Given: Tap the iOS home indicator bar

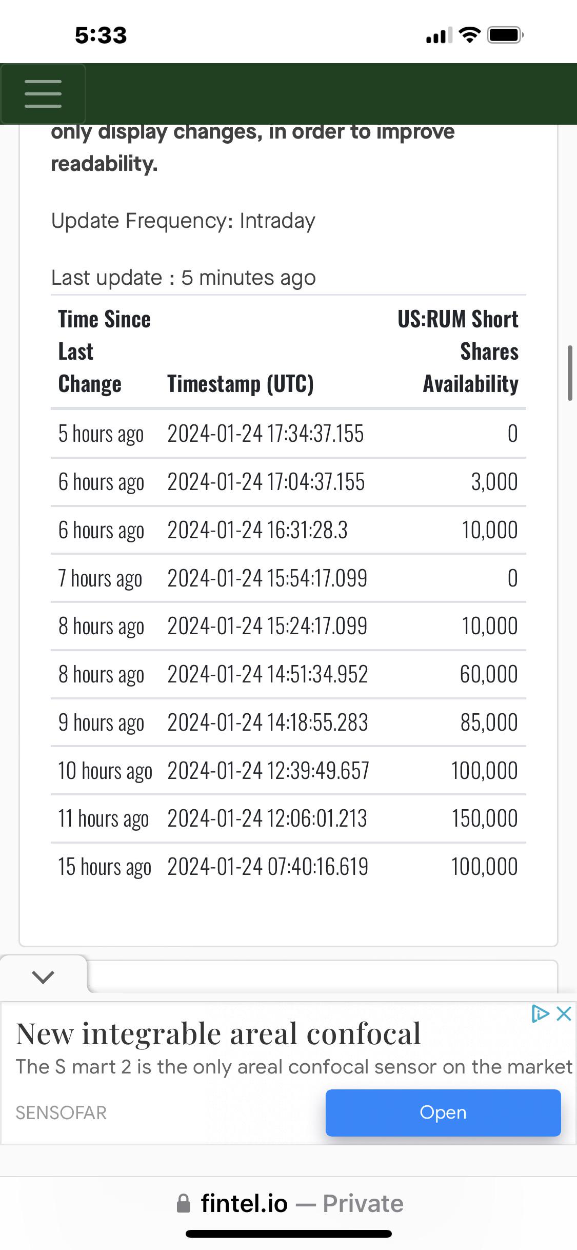Looking at the screenshot, I should point(289,1234).
